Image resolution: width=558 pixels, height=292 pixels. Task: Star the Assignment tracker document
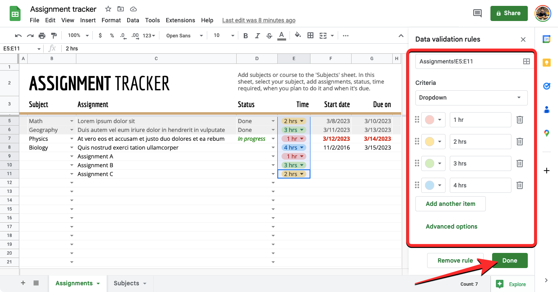108,9
